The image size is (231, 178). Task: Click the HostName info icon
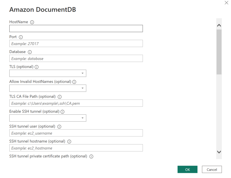point(32,22)
